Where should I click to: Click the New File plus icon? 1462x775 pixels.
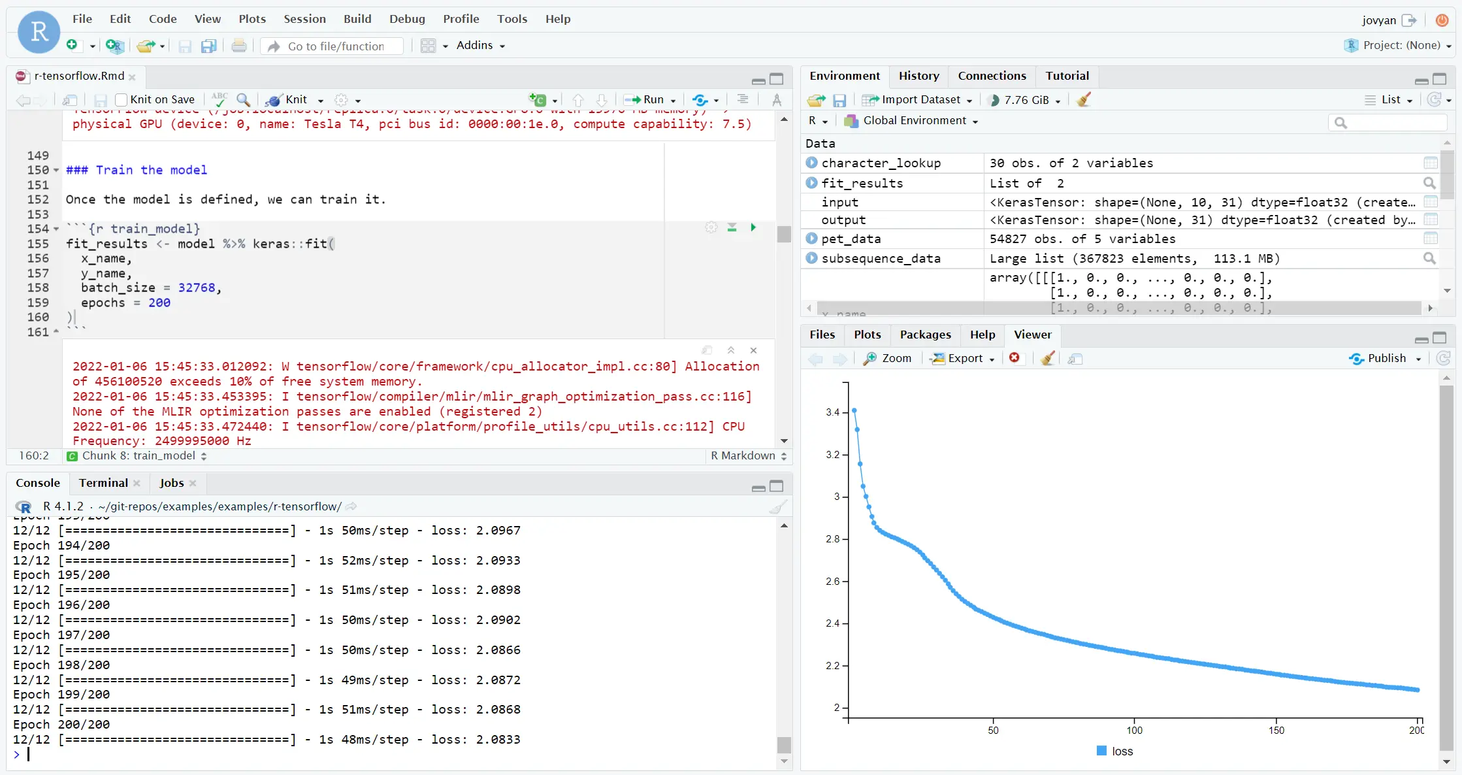72,45
